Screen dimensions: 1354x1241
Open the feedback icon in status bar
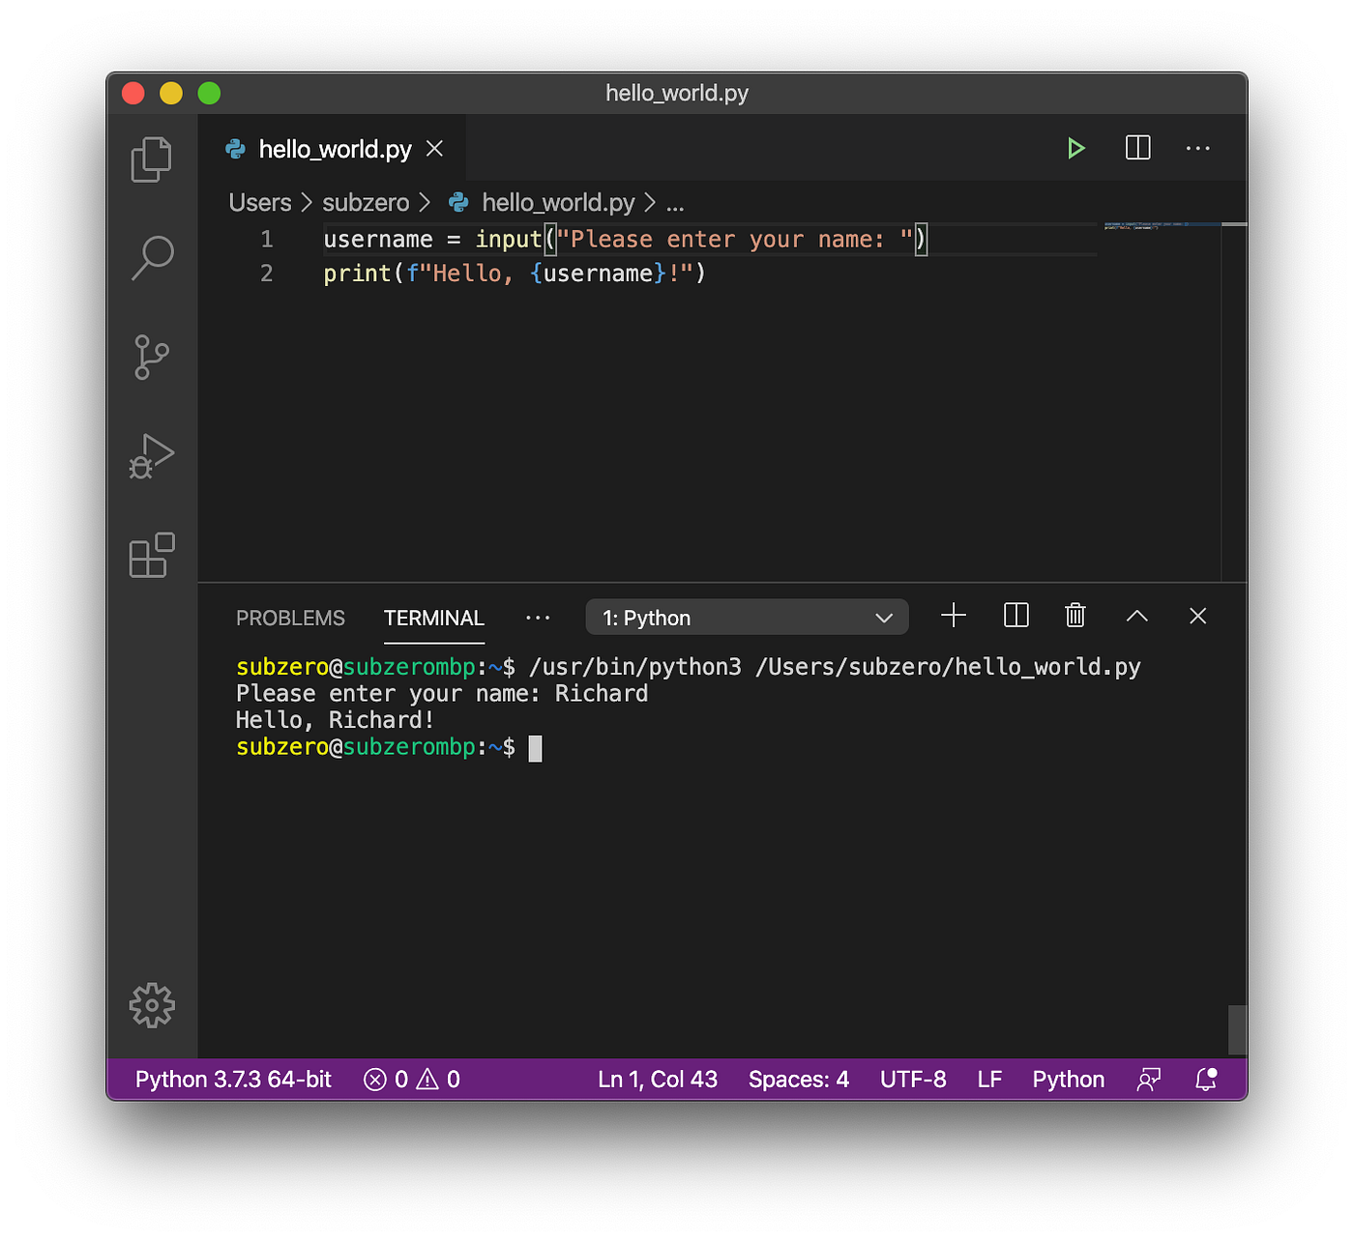point(1148,1080)
